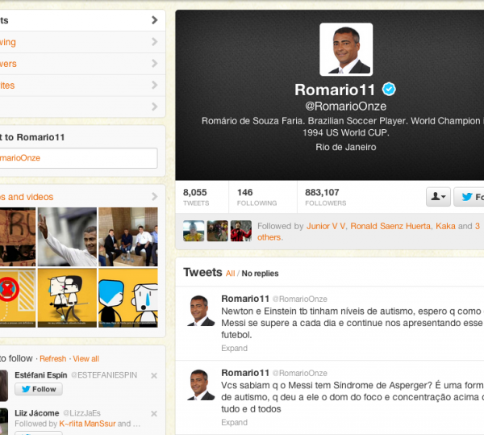
Task: Open Estéfani Espín's avatar in suggestions
Action: click(x=2, y=383)
